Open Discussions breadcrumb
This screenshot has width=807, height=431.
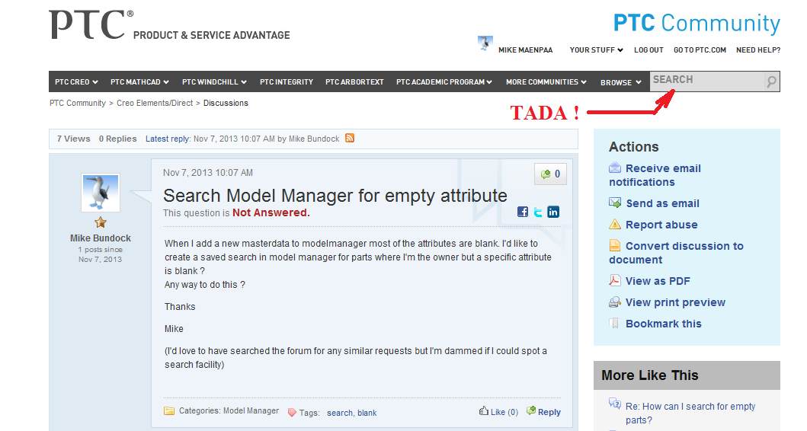coord(226,103)
